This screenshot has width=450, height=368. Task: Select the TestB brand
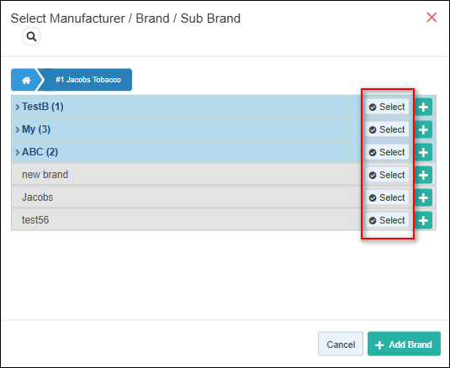387,107
